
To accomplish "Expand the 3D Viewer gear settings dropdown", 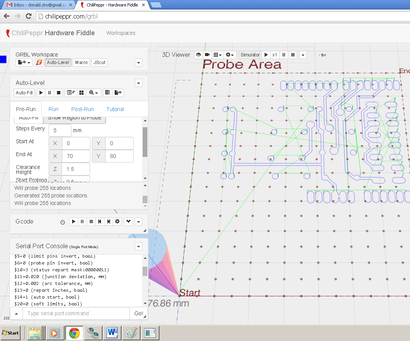I will pos(229,55).
